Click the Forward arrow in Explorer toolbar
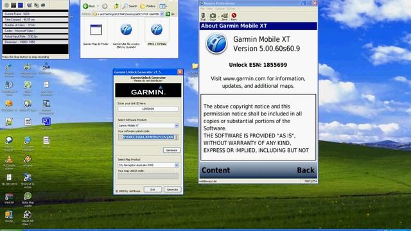Image resolution: width=411 pixels, height=231 pixels. pos(105,6)
